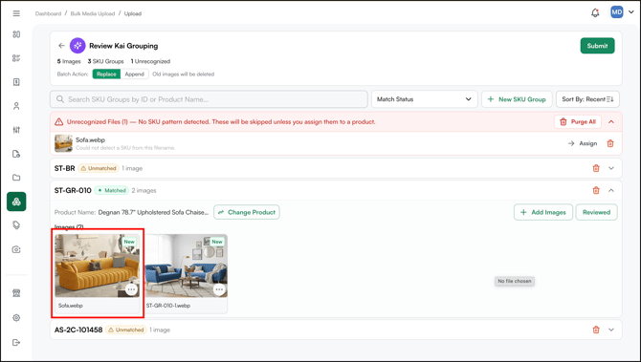Click the Unmatched badge on ST-BR

click(x=99, y=168)
